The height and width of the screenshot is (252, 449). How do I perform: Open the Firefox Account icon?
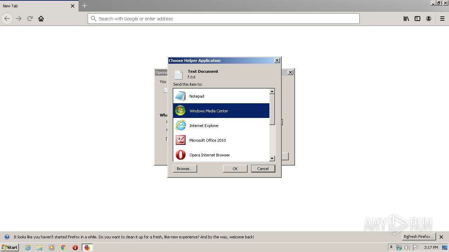pyautogui.click(x=429, y=19)
